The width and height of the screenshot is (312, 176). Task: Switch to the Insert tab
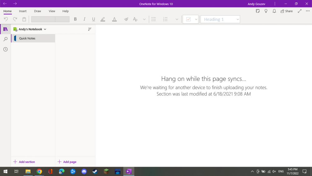(x=23, y=11)
